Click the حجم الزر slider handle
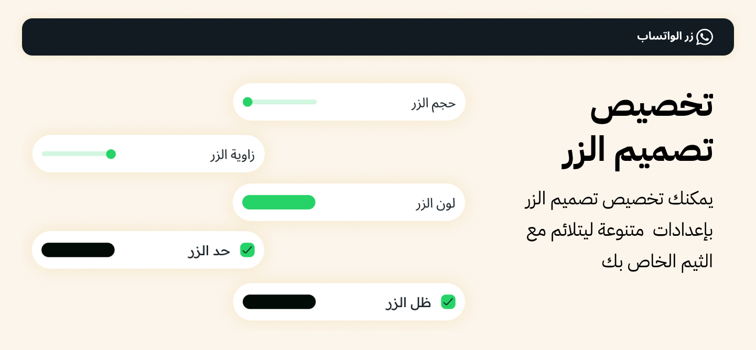756x350 pixels. coord(248,102)
